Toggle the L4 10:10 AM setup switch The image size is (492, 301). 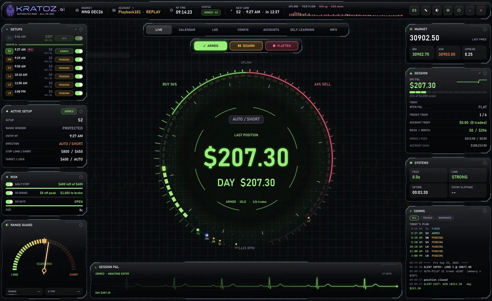tap(79, 76)
